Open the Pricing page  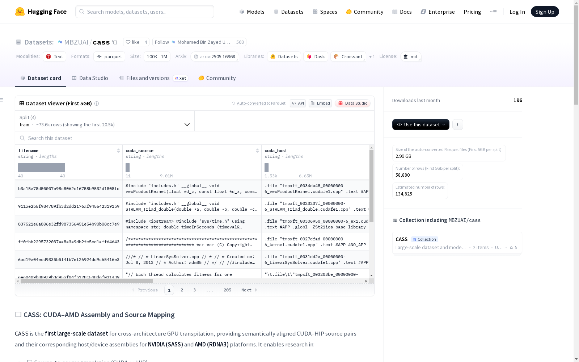pyautogui.click(x=472, y=12)
